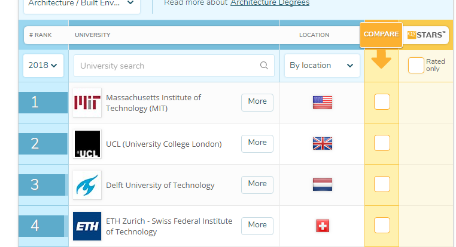Viewport: 456px width, 247px height.
Task: Click the More button for UCL
Action: [257, 144]
